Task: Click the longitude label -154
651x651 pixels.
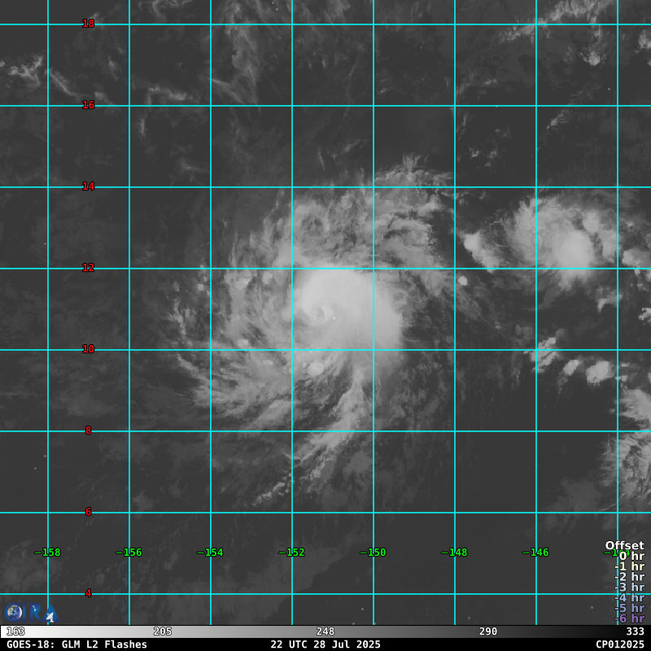Action: click(210, 553)
